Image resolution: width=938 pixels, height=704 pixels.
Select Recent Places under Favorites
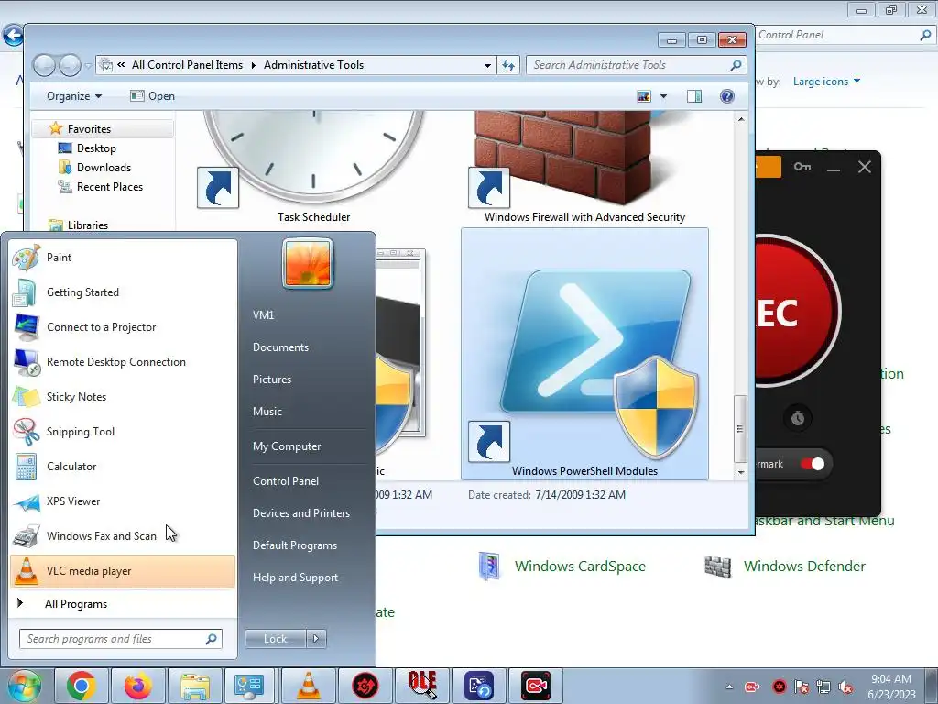coord(110,187)
